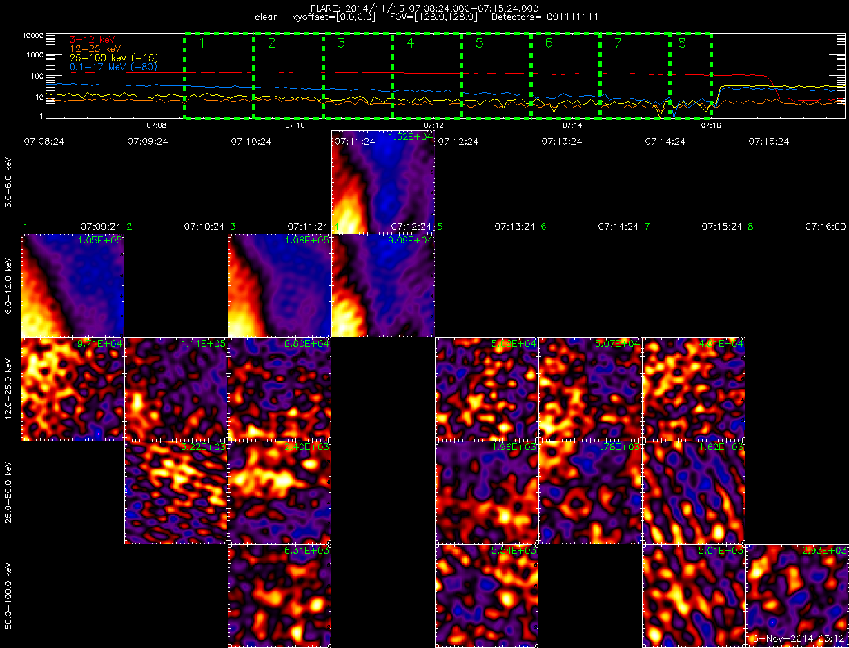Image resolution: width=849 pixels, height=648 pixels.
Task: Choose the image panel labeled 5.07E+04
Action: (590, 389)
